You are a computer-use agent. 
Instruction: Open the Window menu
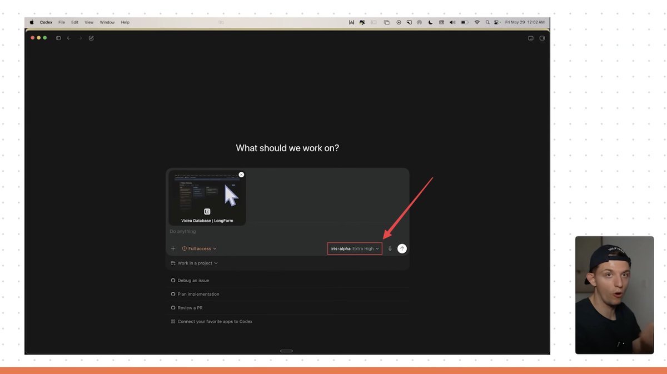pos(107,22)
